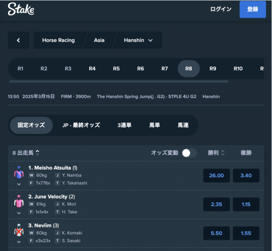Go back using the left chevron button
The height and width of the screenshot is (251, 272).
click(19, 40)
